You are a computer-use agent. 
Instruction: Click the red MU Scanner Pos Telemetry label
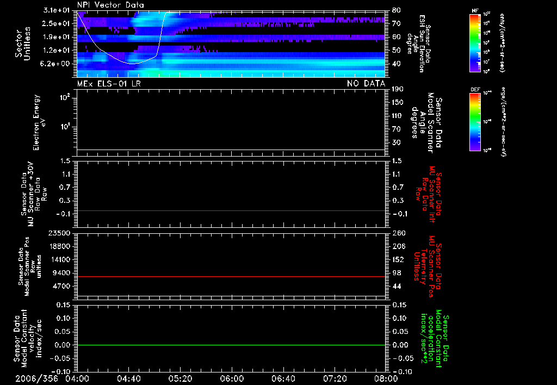428,266
